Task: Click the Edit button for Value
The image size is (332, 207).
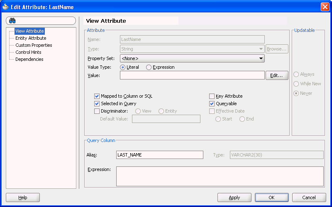Action: [277, 75]
